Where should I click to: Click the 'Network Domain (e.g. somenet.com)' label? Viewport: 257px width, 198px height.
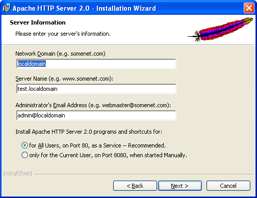click(60, 54)
